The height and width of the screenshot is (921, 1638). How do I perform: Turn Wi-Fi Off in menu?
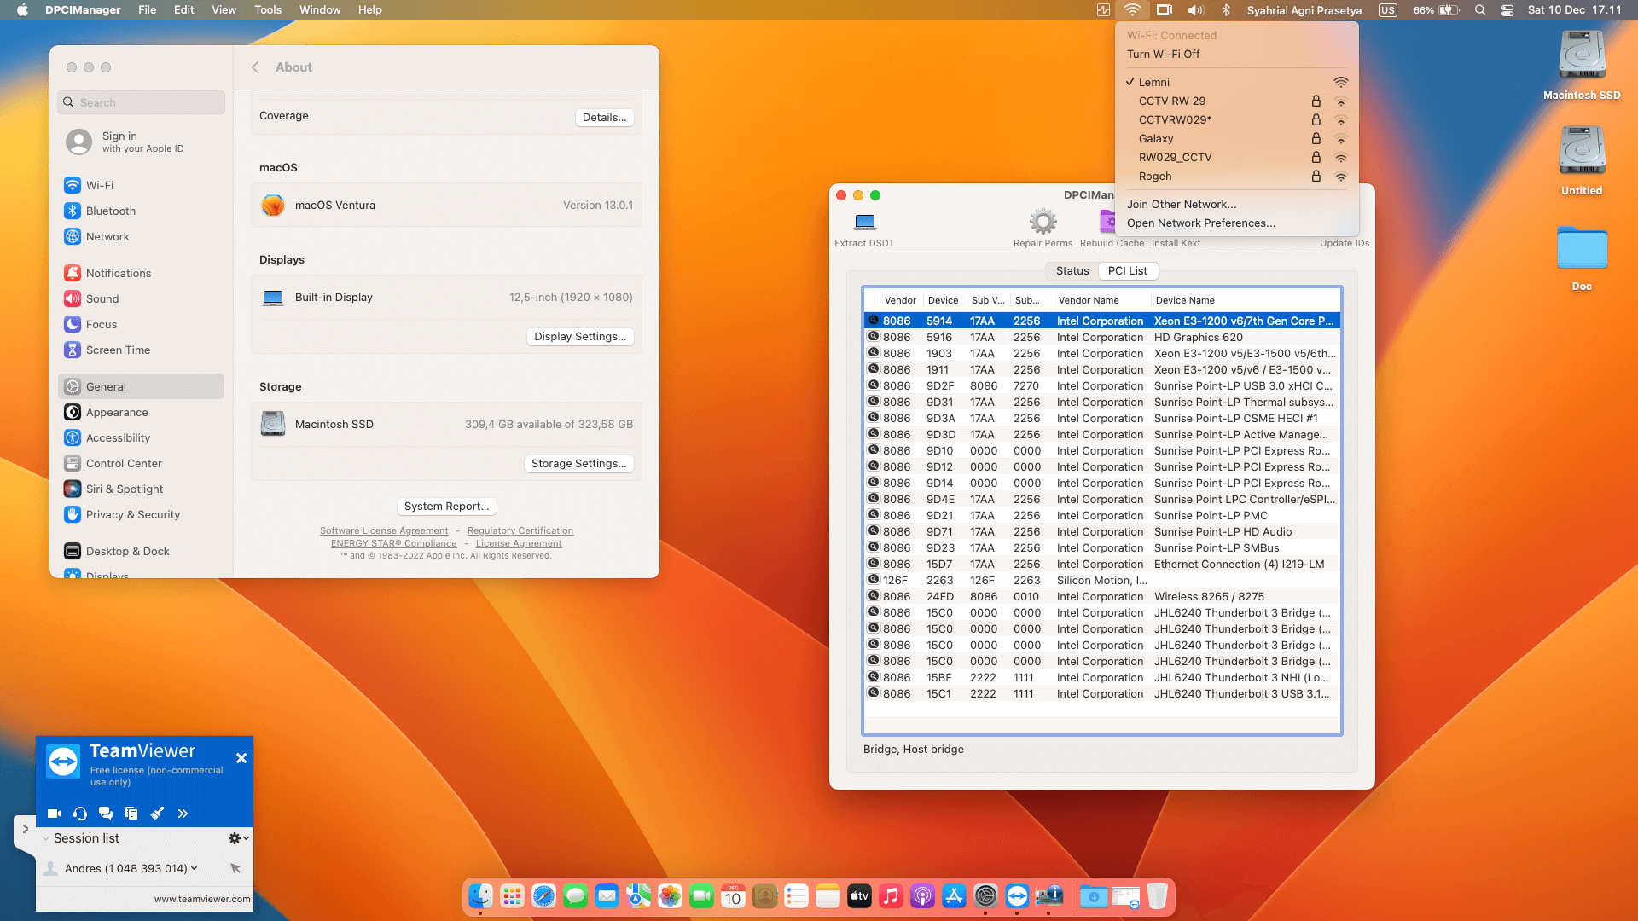(1163, 54)
